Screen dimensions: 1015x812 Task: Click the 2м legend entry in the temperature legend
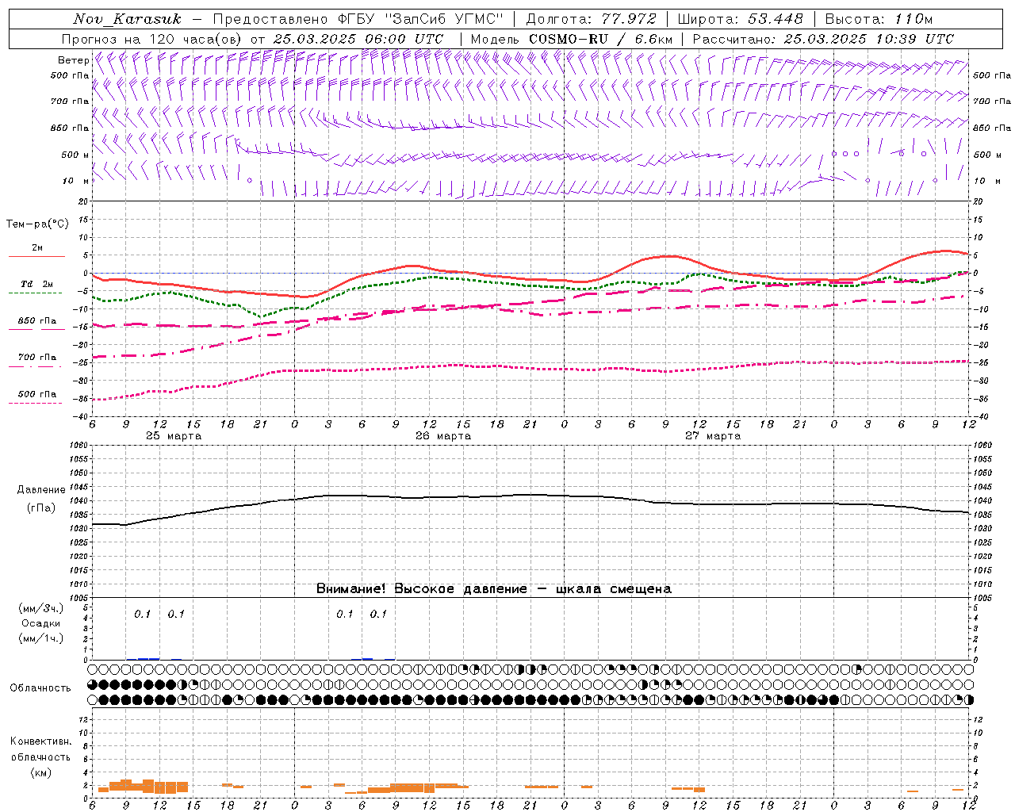point(37,248)
